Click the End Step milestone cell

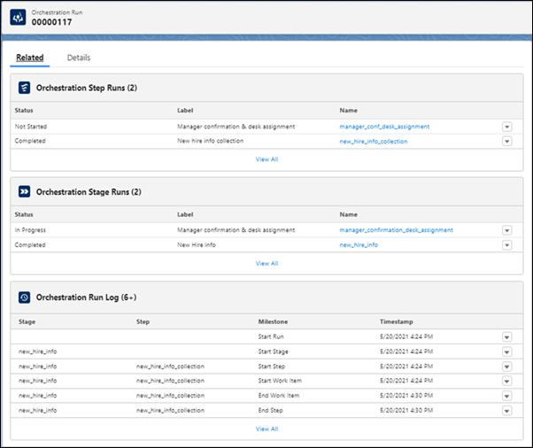[x=270, y=410]
